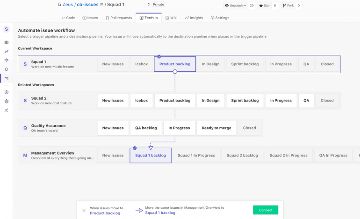Select the Squad 2 backlog pipeline

coord(242,155)
